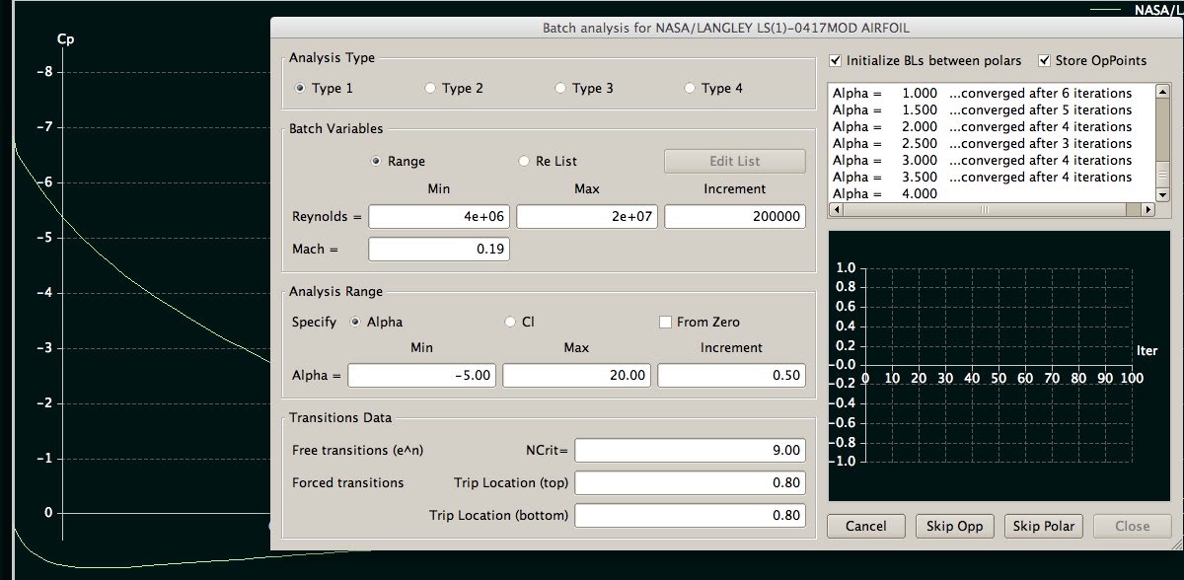The height and width of the screenshot is (580, 1184).
Task: Uncheck Initialize BLs between polars
Action: pos(837,60)
